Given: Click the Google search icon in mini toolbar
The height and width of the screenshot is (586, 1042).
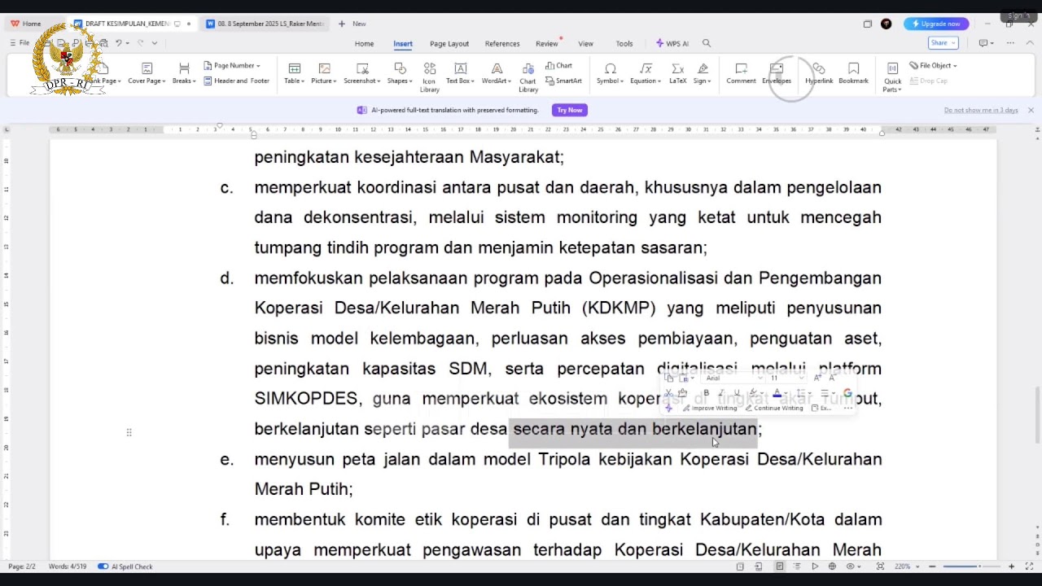Looking at the screenshot, I should (x=847, y=393).
